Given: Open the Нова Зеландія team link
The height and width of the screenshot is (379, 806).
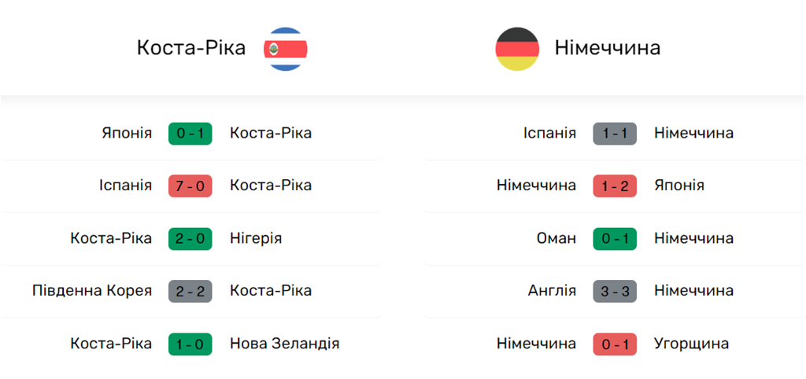Looking at the screenshot, I should tap(284, 344).
